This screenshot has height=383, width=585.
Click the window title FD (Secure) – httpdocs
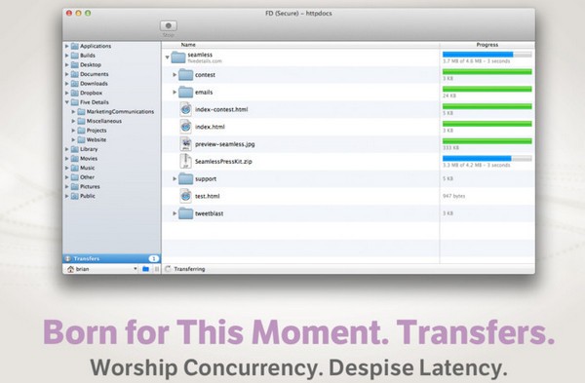click(298, 14)
